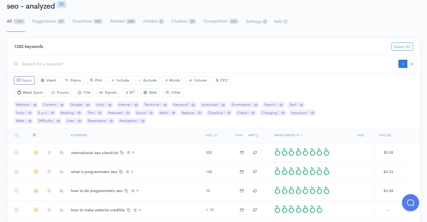This screenshot has height=222, width=427.
Task: Open the Weak Spots filter dropdown
Action: click(30, 93)
